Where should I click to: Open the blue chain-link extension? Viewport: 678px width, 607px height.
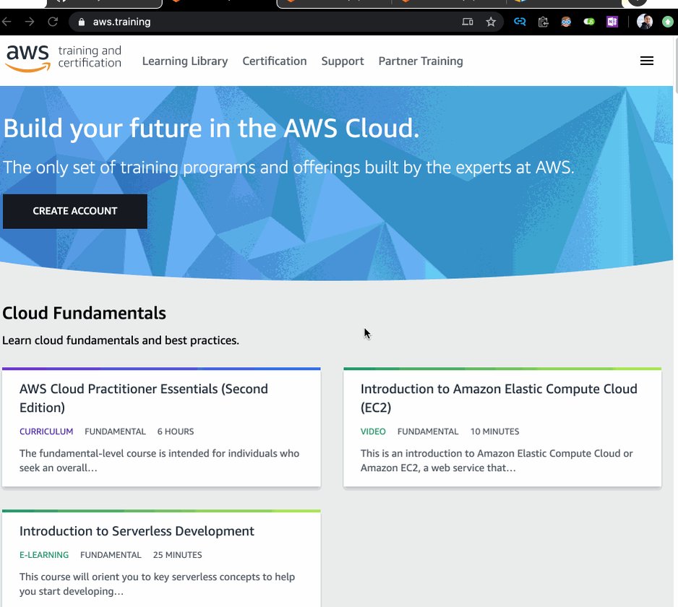tap(520, 22)
